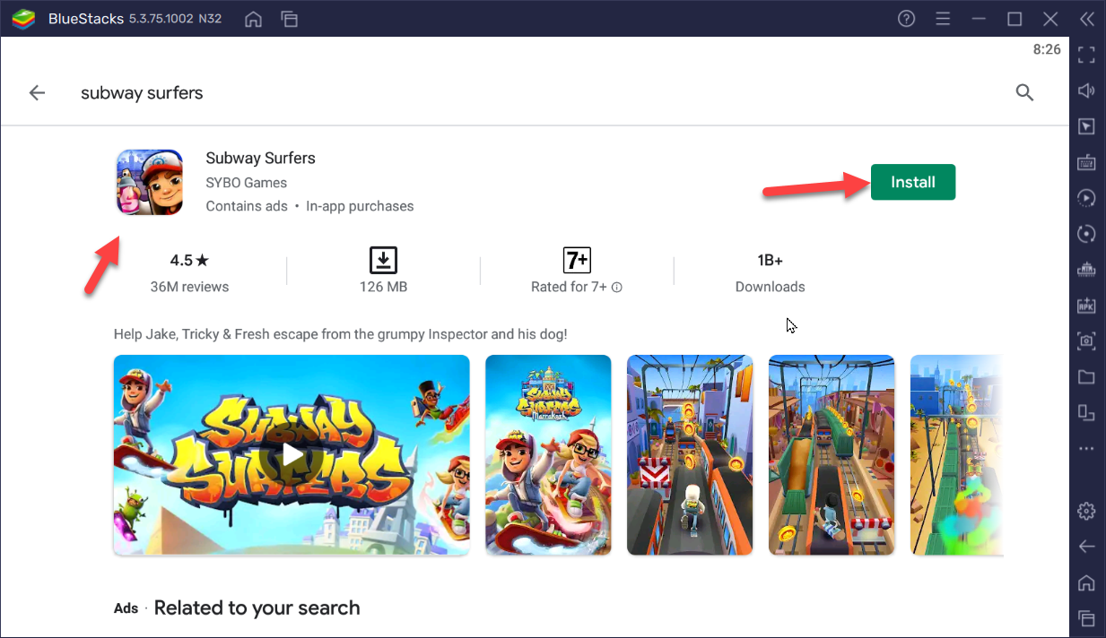Open the multi-instance tab icon in title bar

(289, 19)
